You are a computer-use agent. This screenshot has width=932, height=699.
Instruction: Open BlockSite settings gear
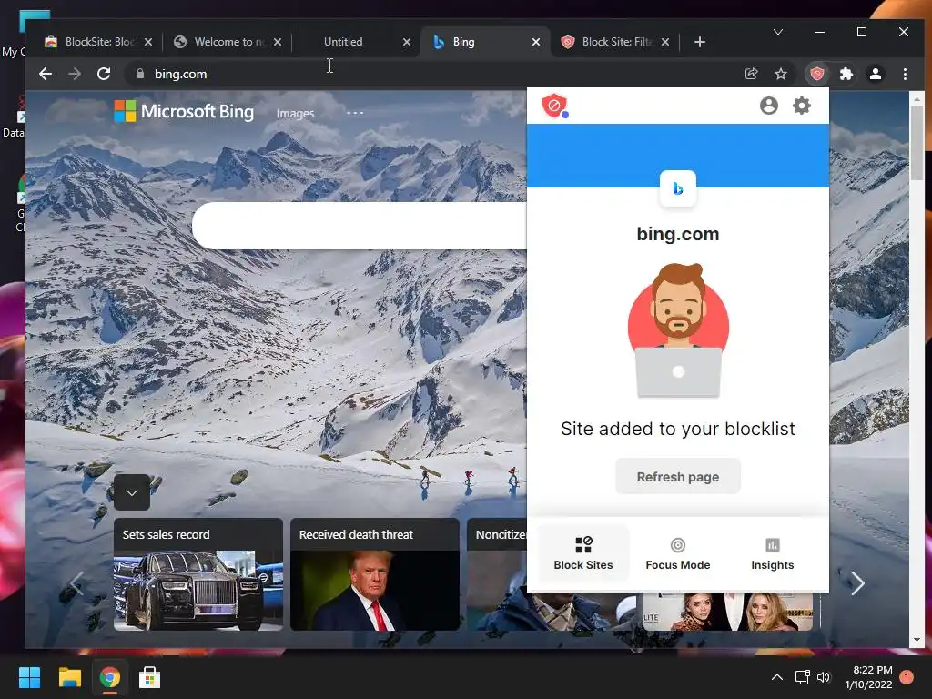click(802, 106)
